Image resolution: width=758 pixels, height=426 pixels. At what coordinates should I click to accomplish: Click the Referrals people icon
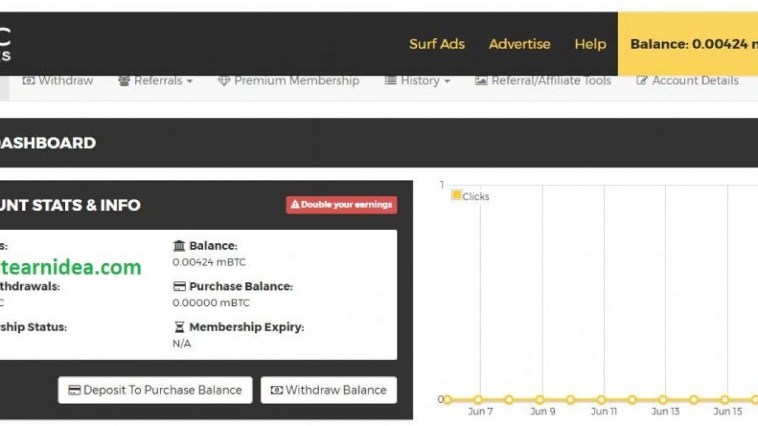click(124, 81)
